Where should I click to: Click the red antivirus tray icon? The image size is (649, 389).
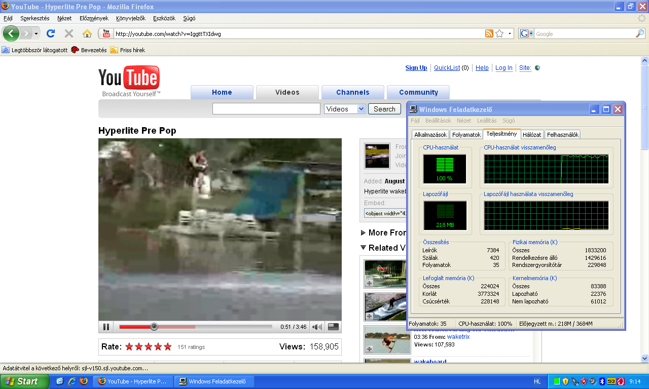tap(620, 381)
